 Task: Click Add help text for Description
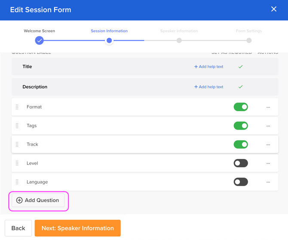(208, 87)
